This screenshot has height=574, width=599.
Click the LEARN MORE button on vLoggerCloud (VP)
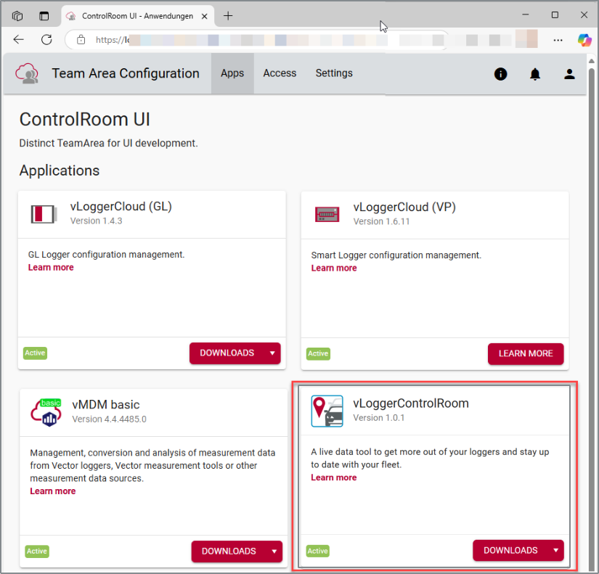(x=526, y=354)
